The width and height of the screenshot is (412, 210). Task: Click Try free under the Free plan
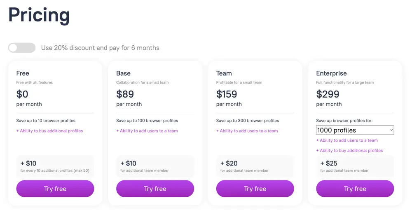pos(55,189)
